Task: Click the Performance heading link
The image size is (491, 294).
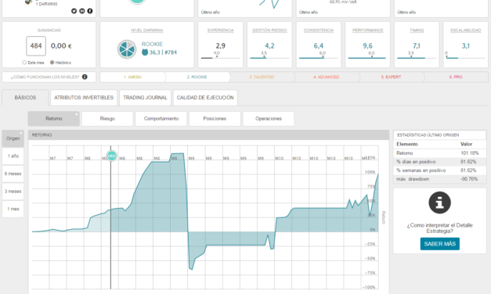Action: [x=367, y=30]
